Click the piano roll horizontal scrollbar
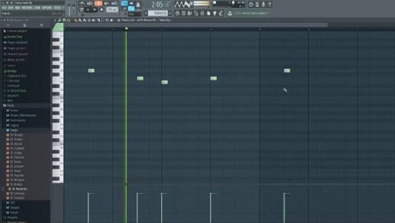395x223 pixels. 197,25
